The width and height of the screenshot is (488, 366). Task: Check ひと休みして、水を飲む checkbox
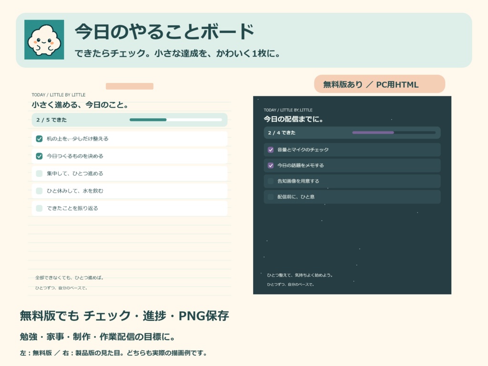tap(39, 191)
